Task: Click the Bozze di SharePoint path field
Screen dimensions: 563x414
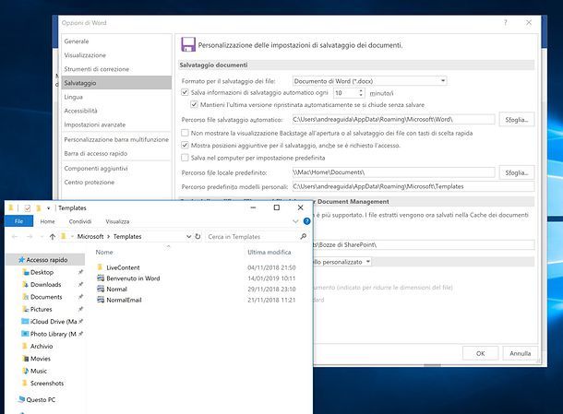Action: 424,244
